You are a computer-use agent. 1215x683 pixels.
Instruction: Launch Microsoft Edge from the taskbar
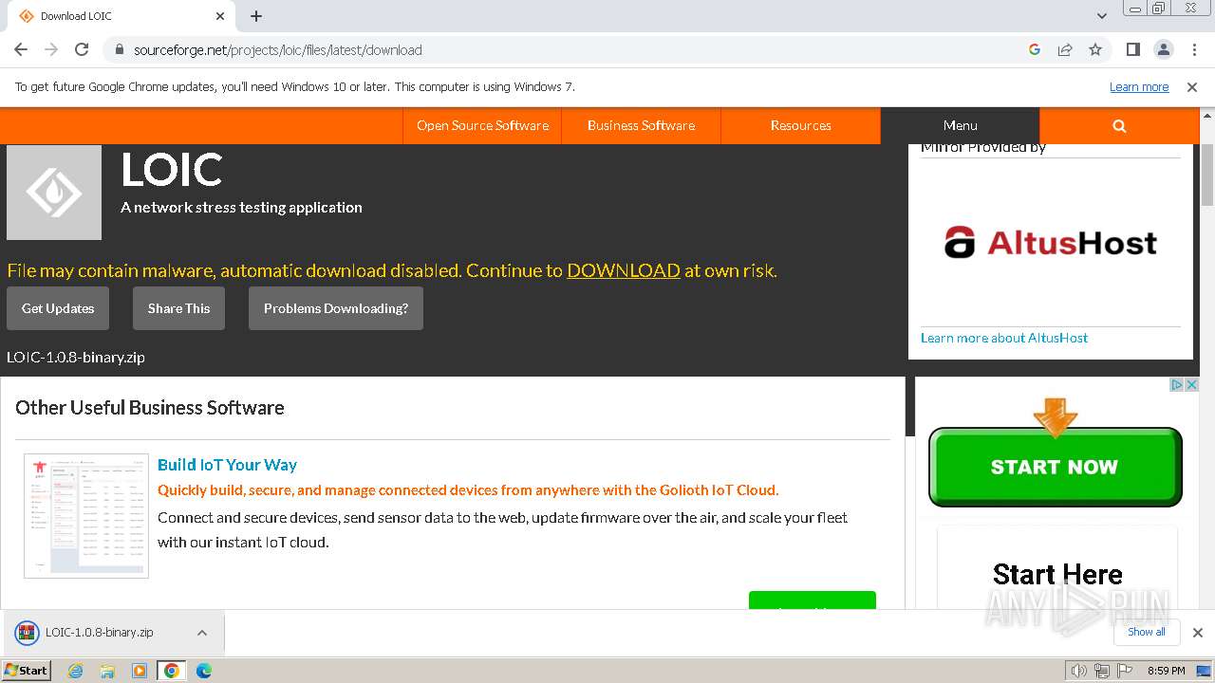coord(204,671)
